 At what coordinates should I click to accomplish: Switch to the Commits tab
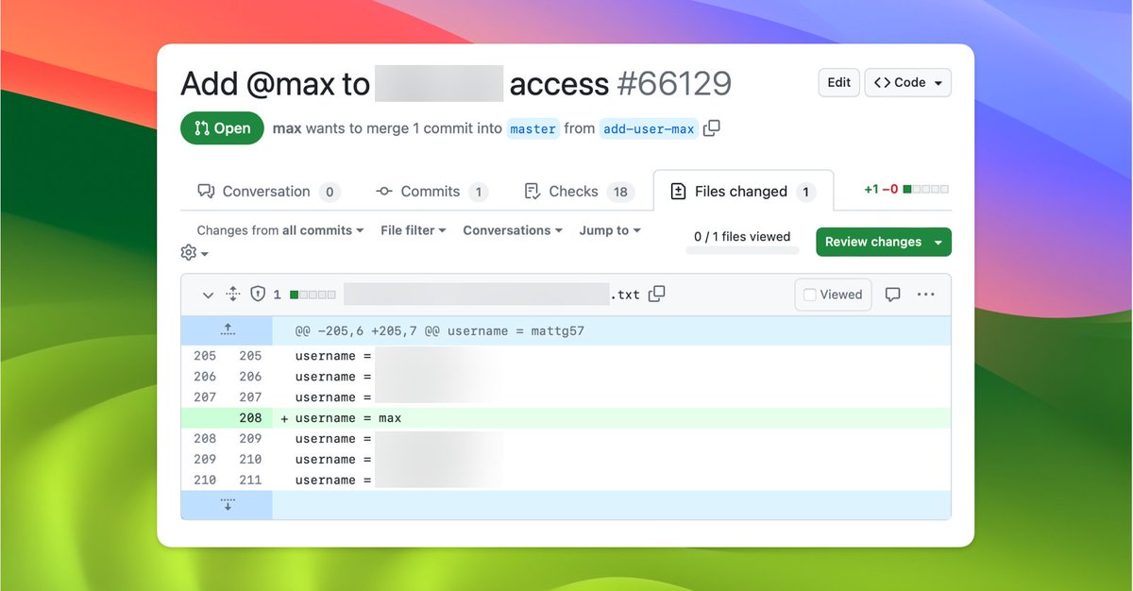[431, 192]
